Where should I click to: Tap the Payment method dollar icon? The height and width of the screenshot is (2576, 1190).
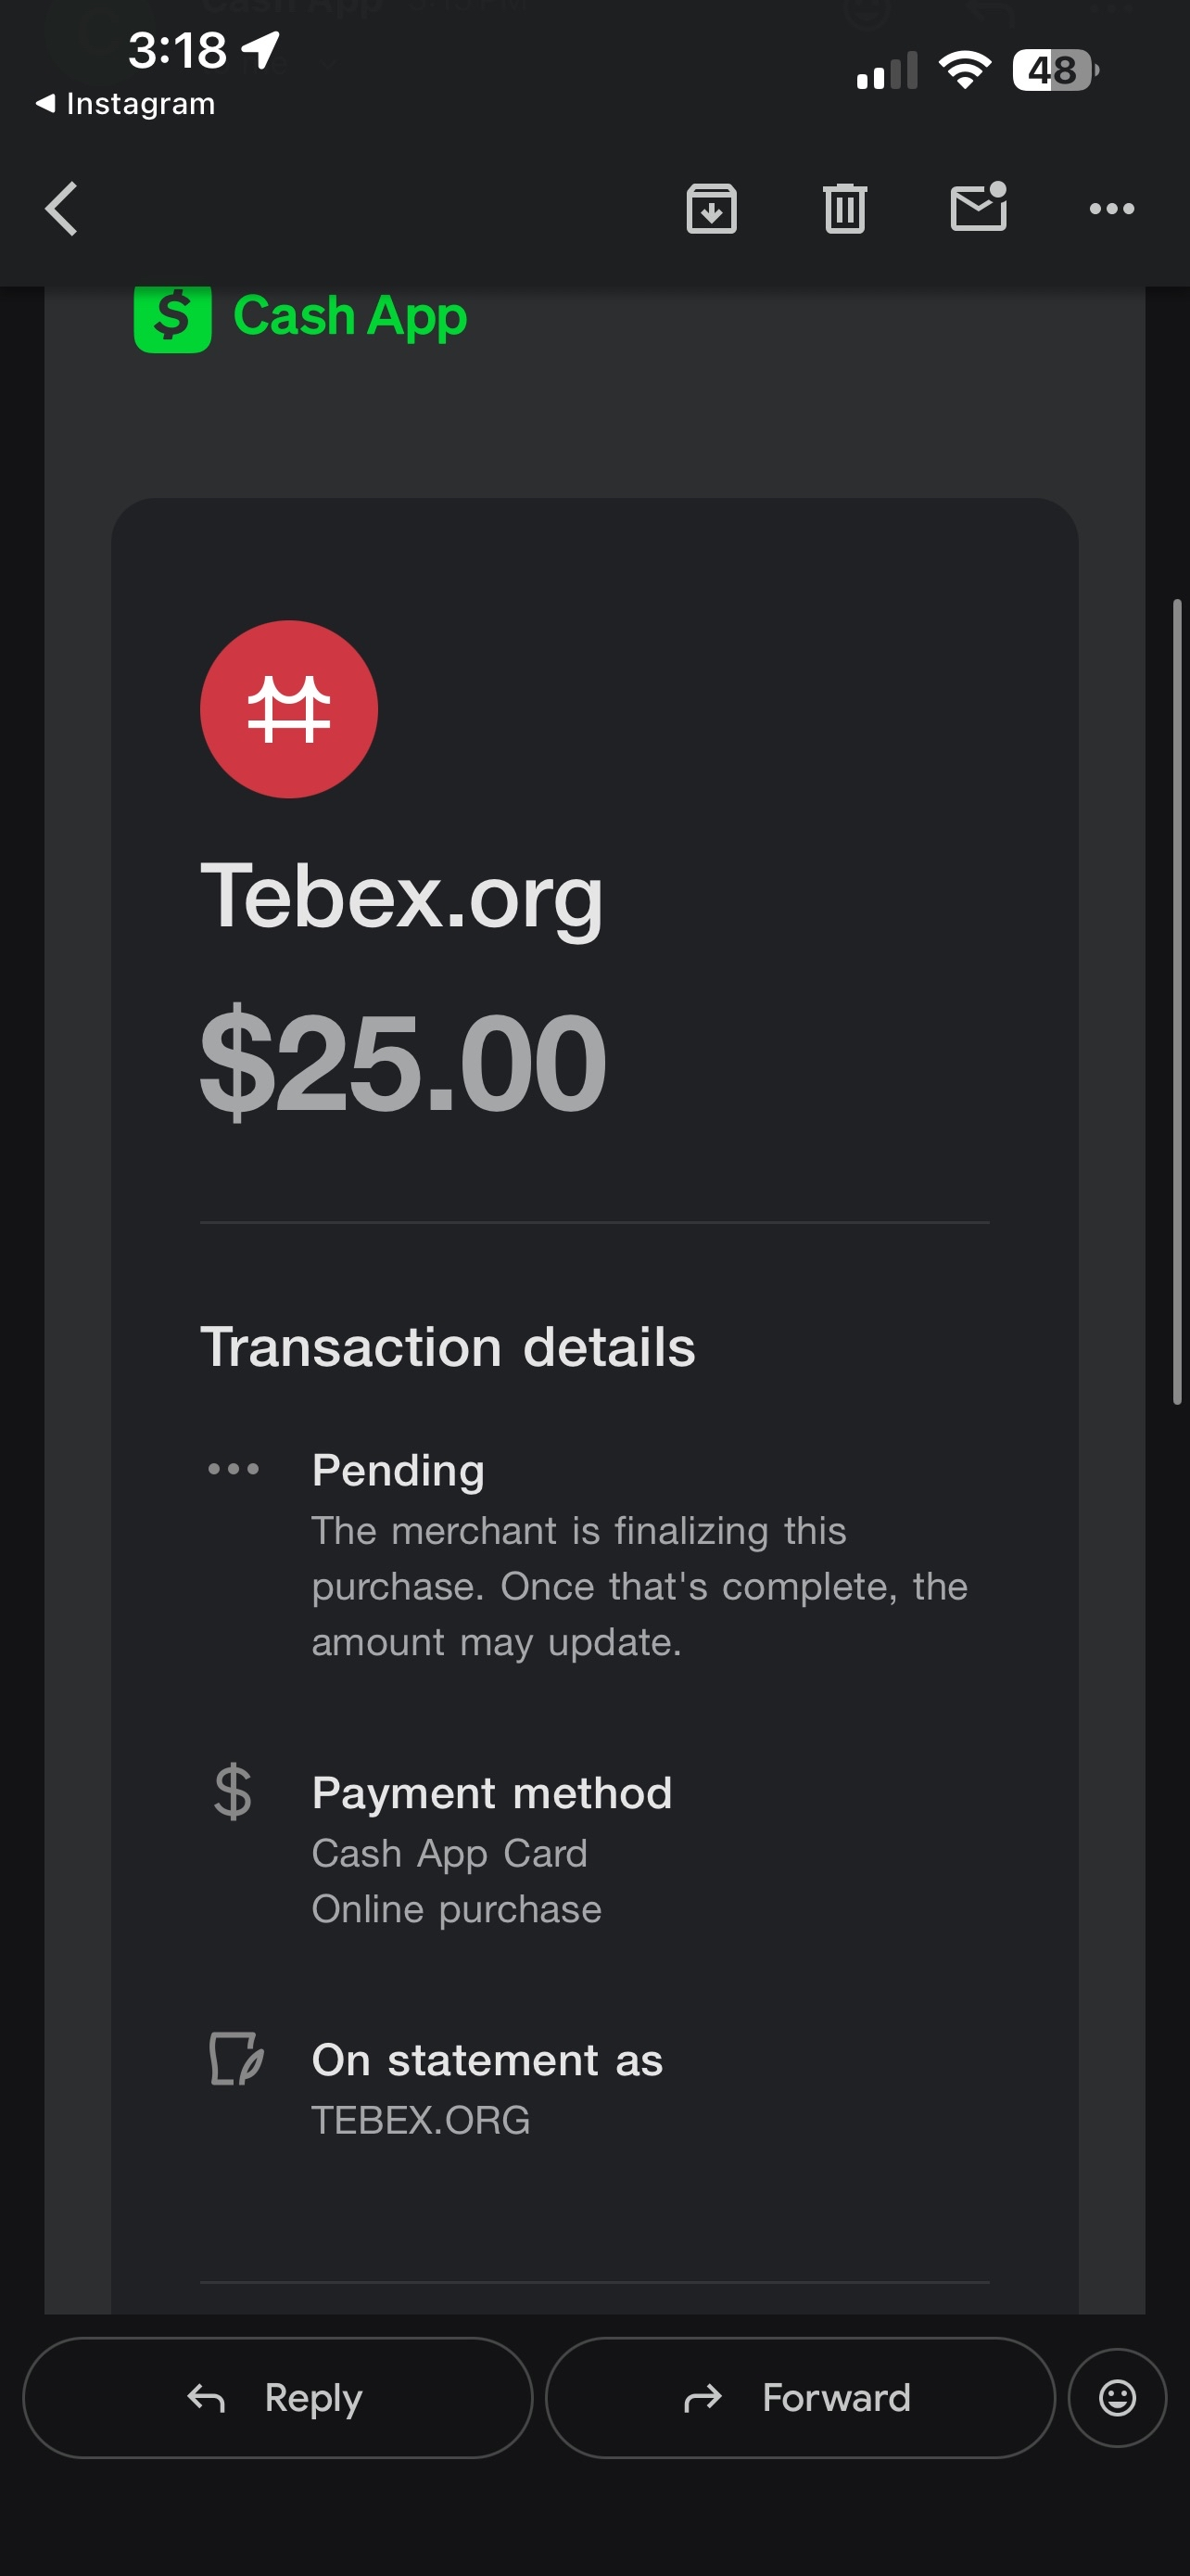(x=233, y=1791)
